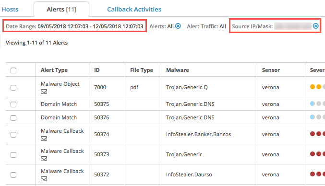Click InfoStealer.Daurso malware name
The image size is (325, 186).
pos(189,174)
